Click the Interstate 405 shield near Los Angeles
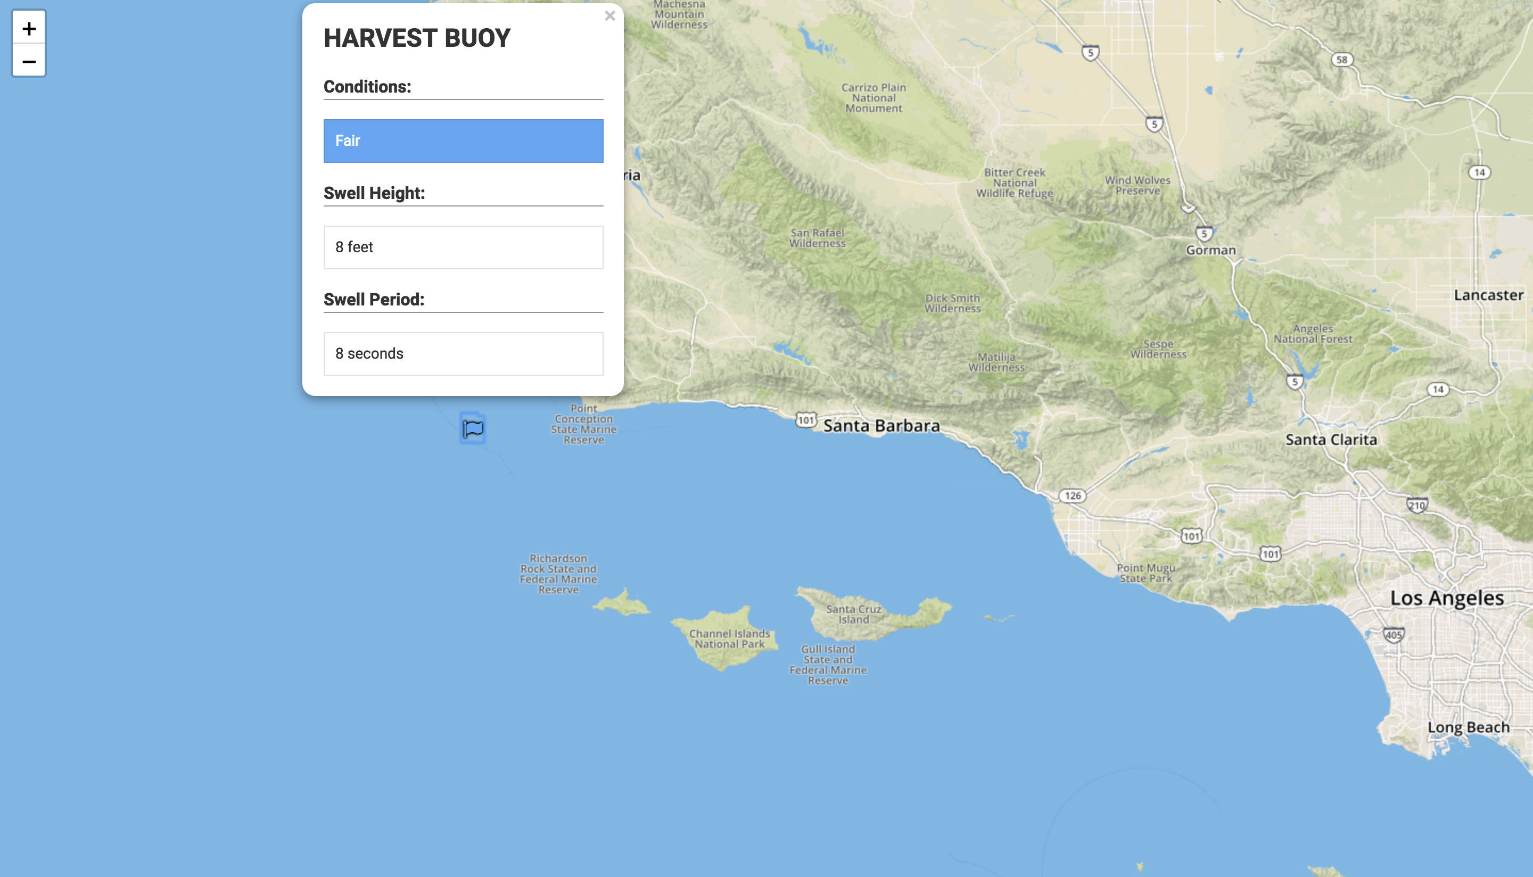Screen dimensions: 1533x877 point(1393,635)
